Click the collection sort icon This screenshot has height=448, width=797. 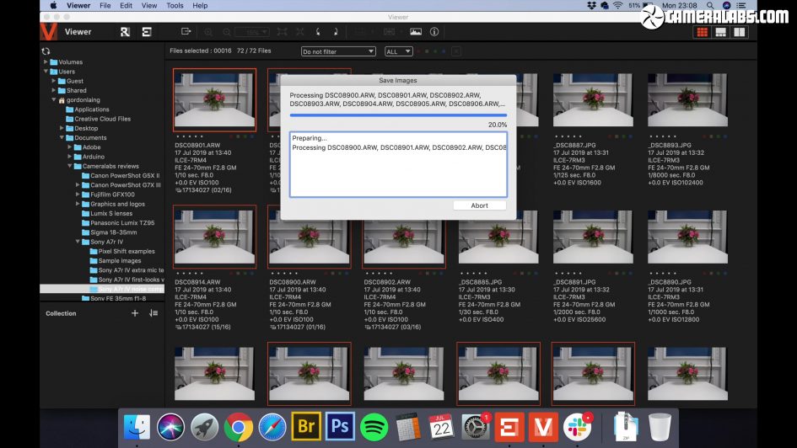click(153, 313)
